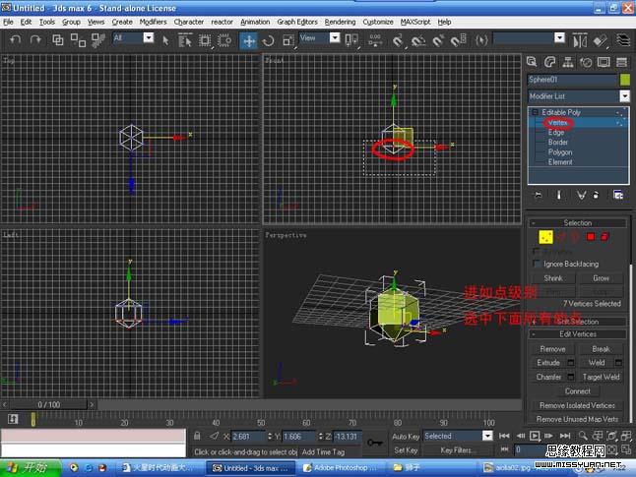
Task: Click the X coordinate input field
Action: 249,436
